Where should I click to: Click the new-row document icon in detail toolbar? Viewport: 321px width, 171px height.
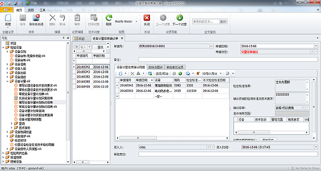(x=121, y=74)
